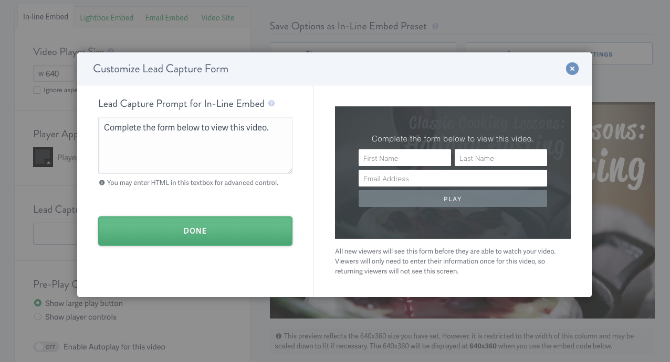The width and height of the screenshot is (670, 362).
Task: Enable Autoplay for this video
Action: pyautogui.click(x=46, y=346)
